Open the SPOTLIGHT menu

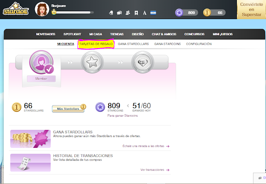tap(72, 34)
